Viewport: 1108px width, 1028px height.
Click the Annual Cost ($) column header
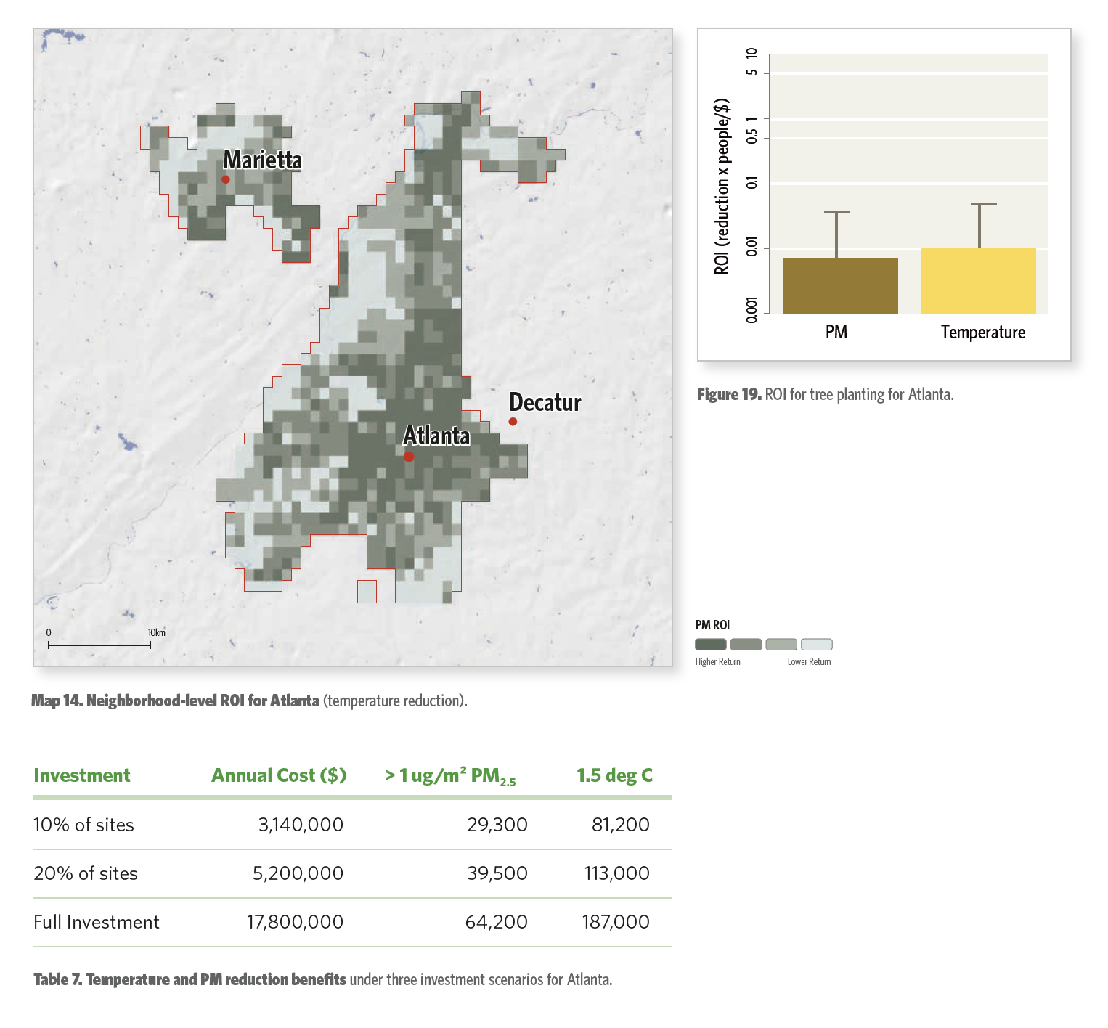click(x=279, y=775)
